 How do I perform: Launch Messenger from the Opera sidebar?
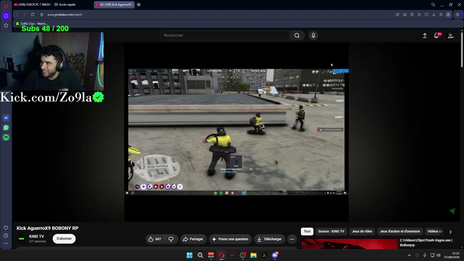[x=6, y=118]
